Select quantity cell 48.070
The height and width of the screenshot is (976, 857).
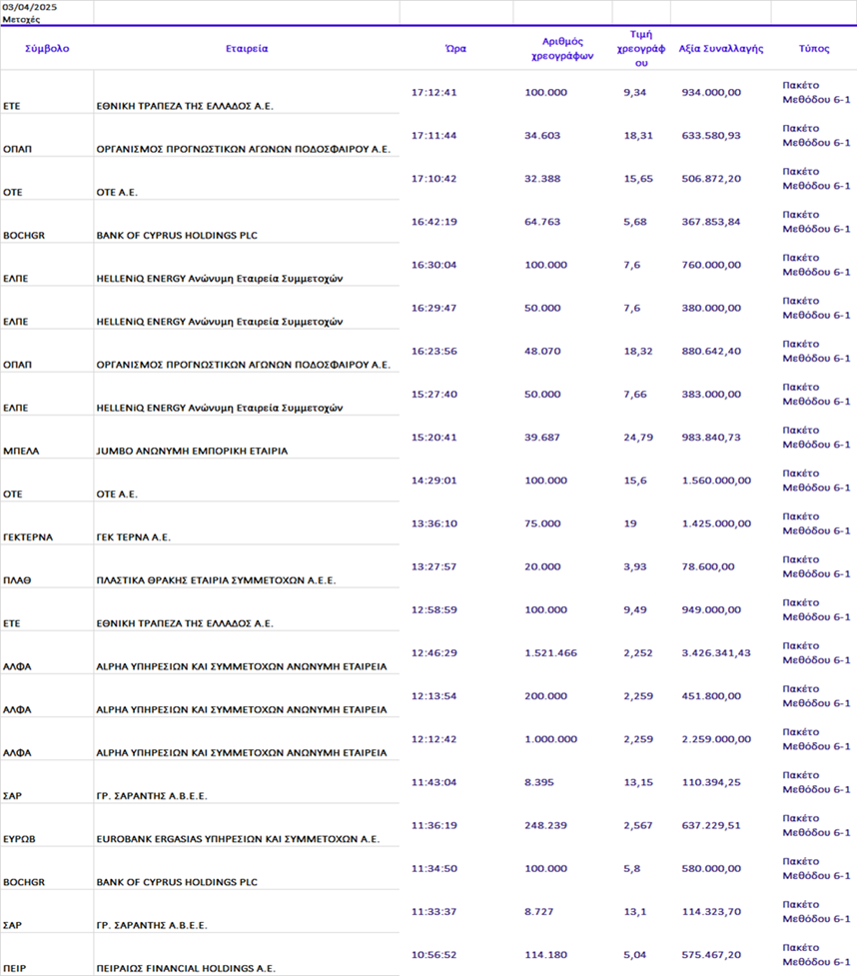pos(542,351)
